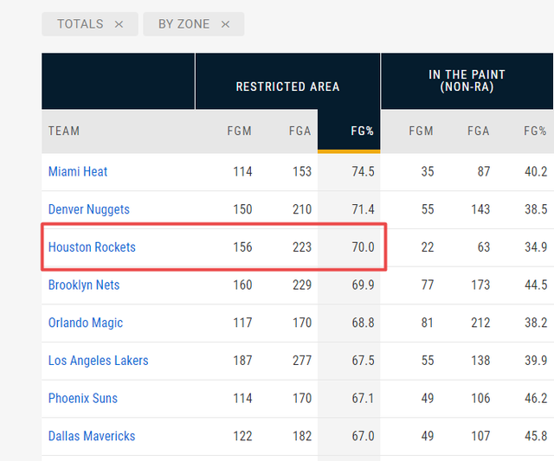
Task: Remove the TOTALS filter chip
Action: 119,24
